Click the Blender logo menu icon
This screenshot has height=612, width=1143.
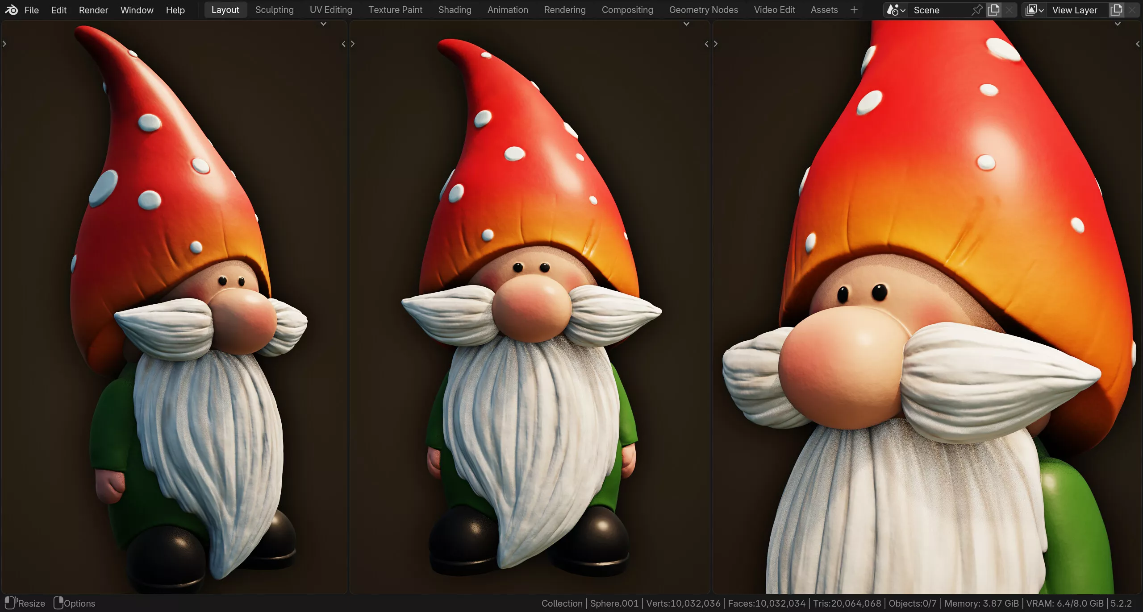pyautogui.click(x=11, y=10)
